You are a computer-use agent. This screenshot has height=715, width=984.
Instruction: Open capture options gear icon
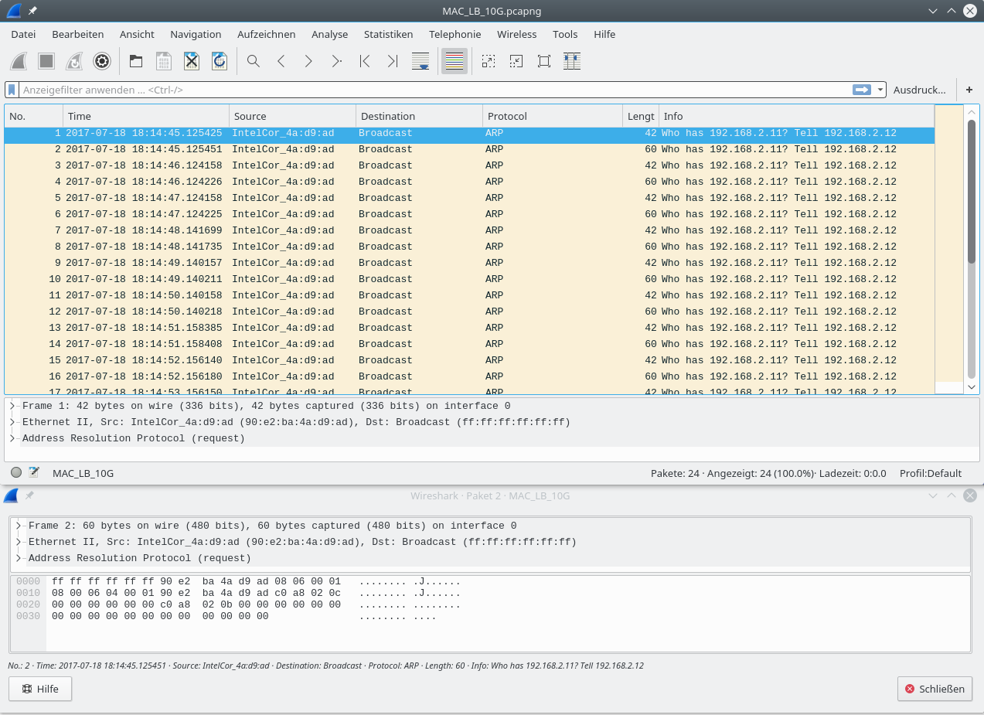coord(102,61)
